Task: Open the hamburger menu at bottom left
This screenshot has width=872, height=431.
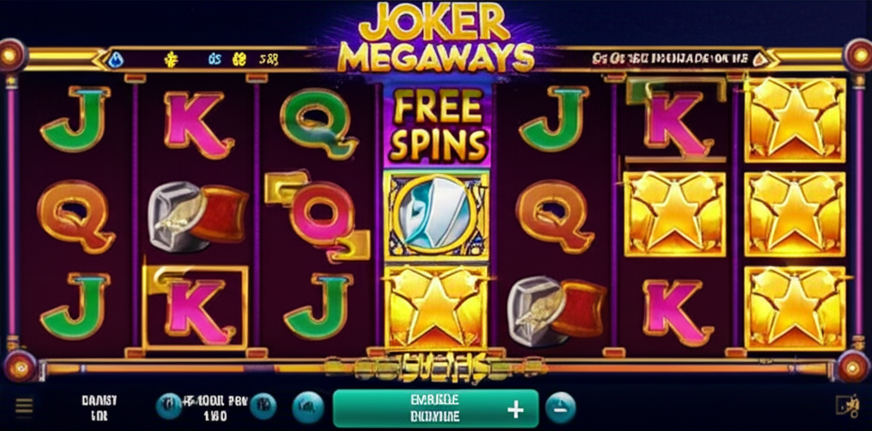Action: click(x=24, y=407)
